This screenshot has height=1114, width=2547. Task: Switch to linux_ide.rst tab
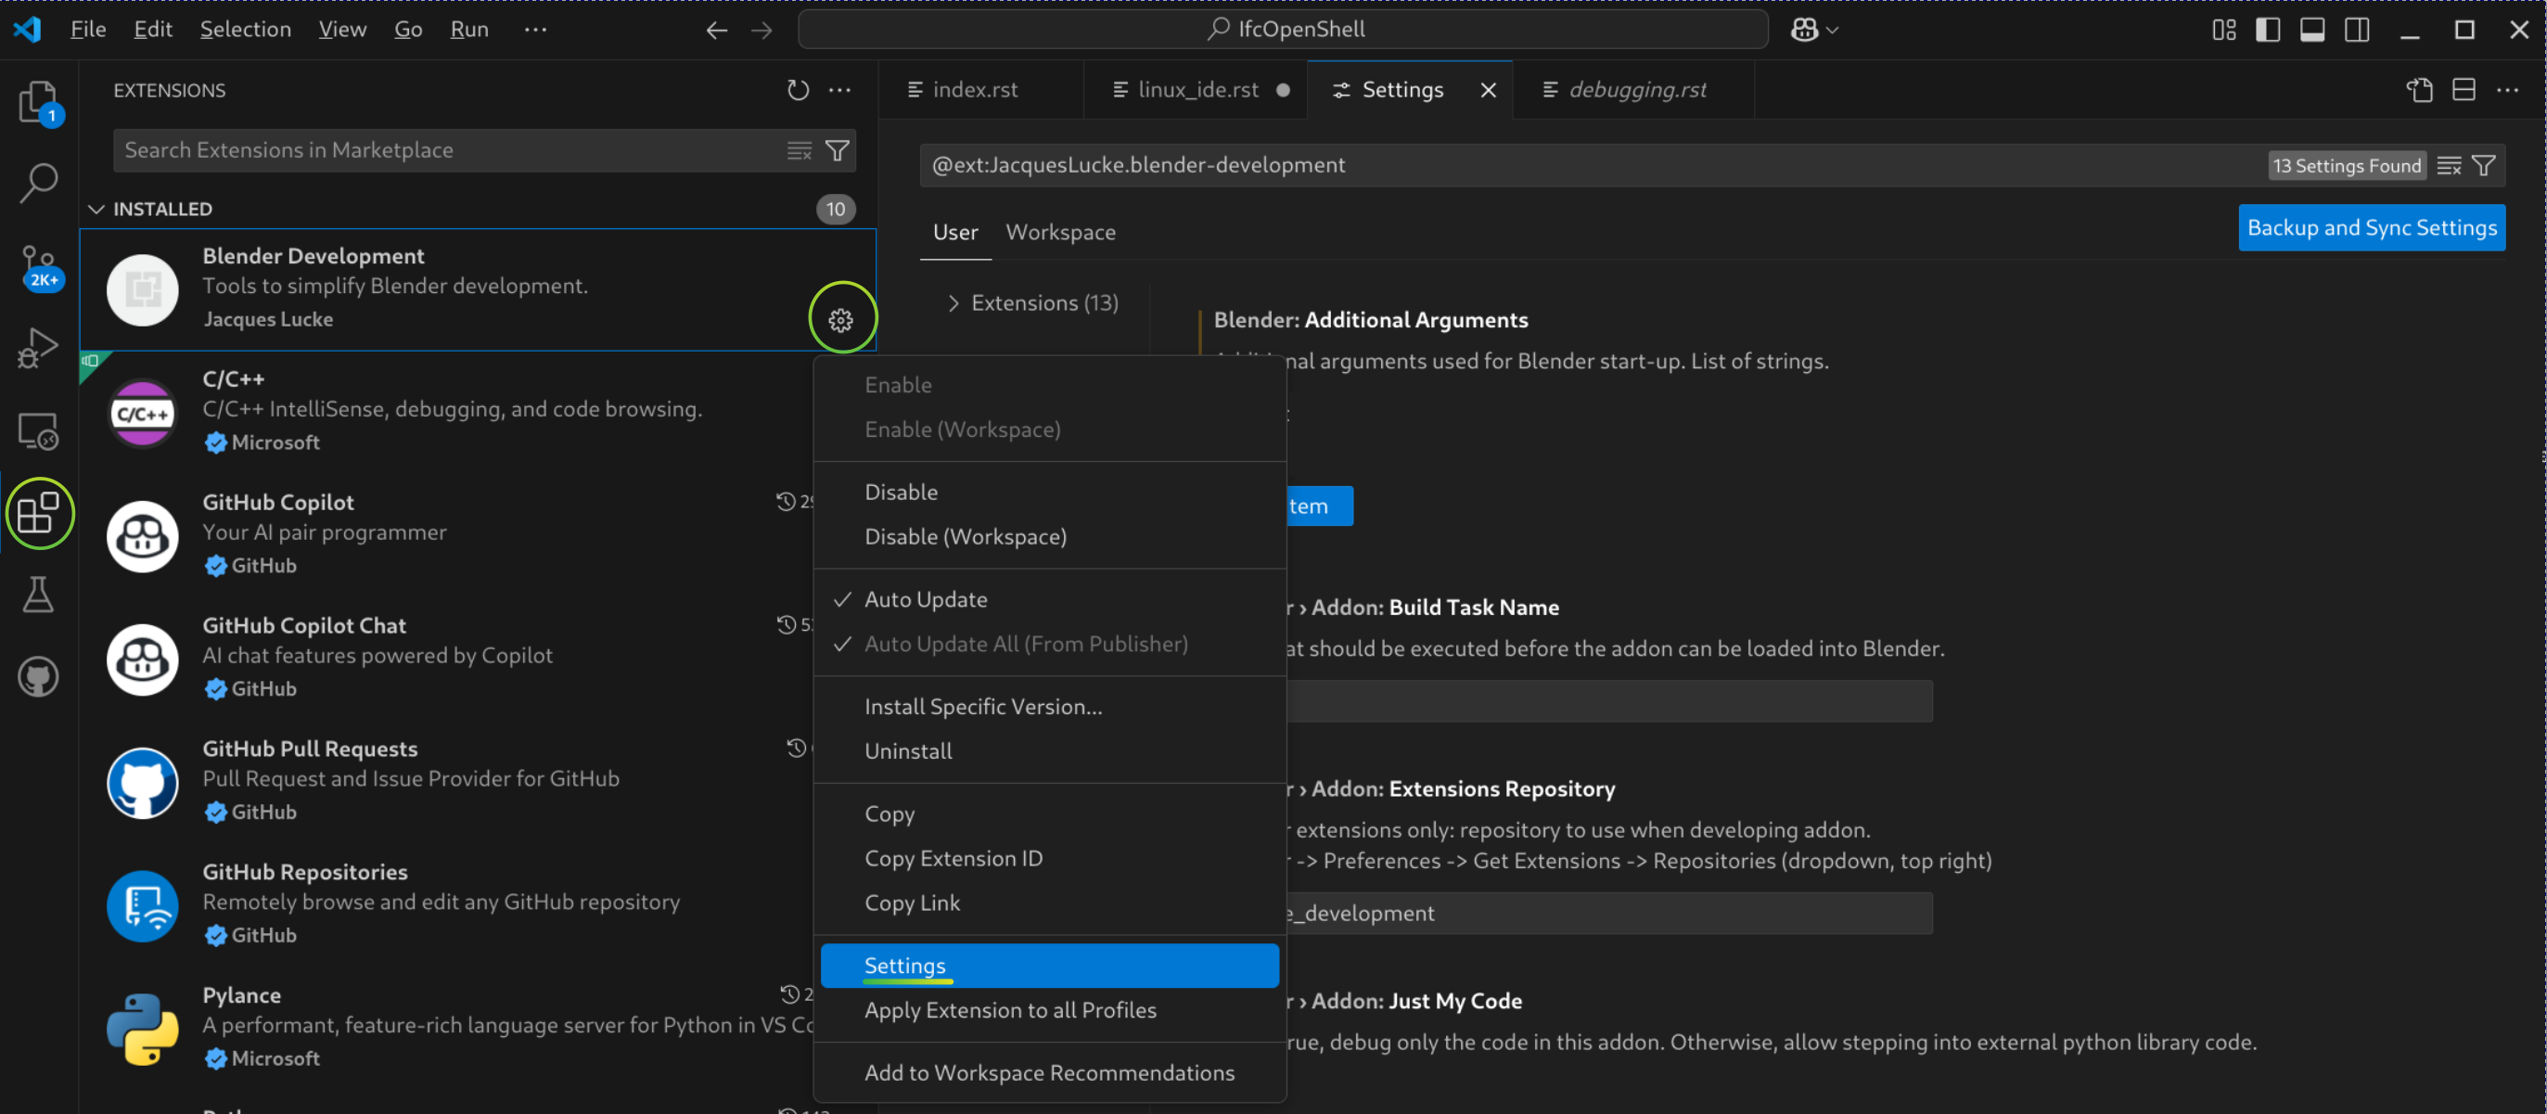coord(1197,90)
